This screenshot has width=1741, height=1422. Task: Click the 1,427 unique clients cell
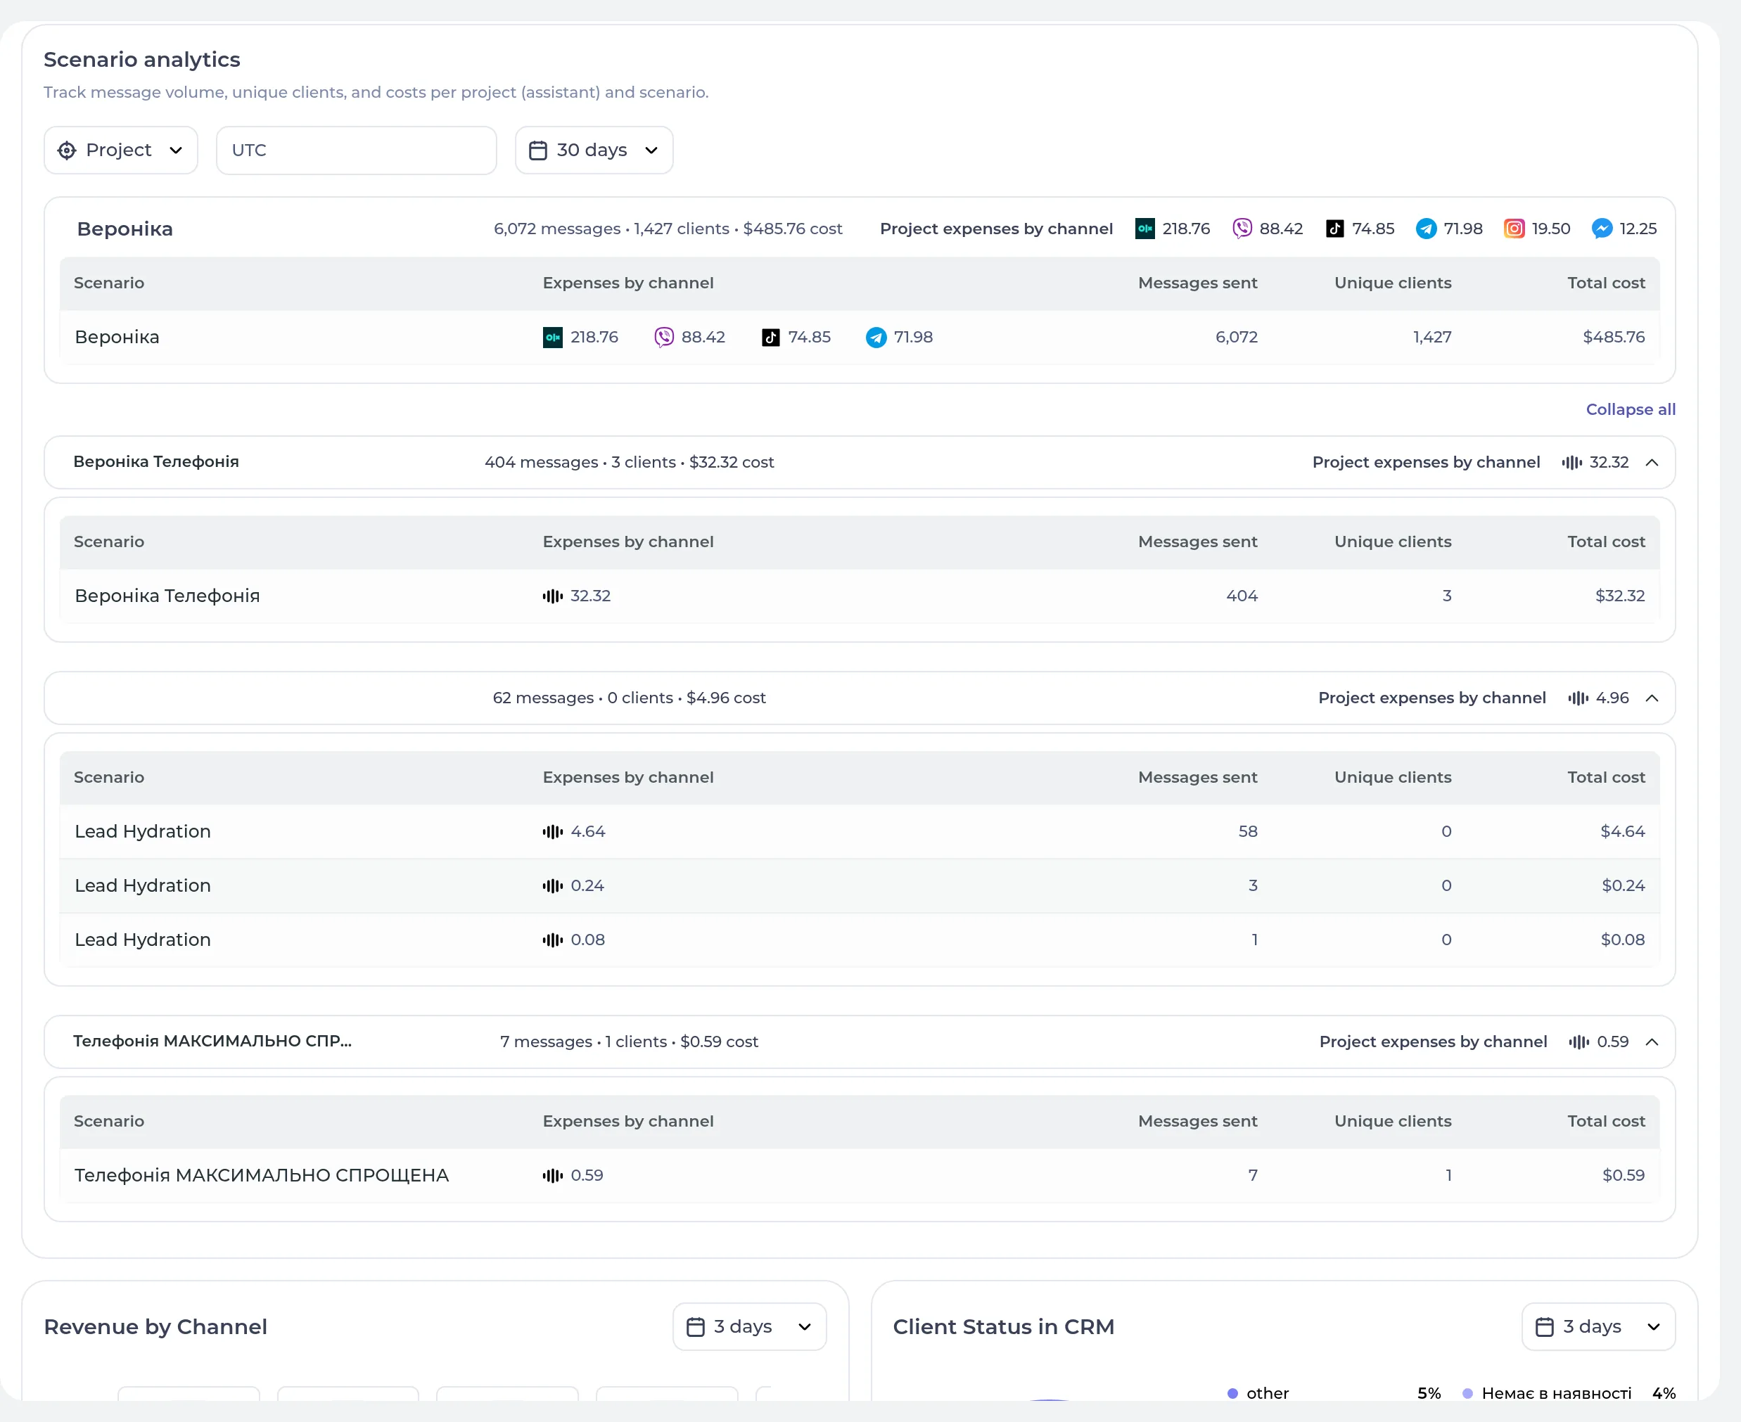(x=1432, y=338)
